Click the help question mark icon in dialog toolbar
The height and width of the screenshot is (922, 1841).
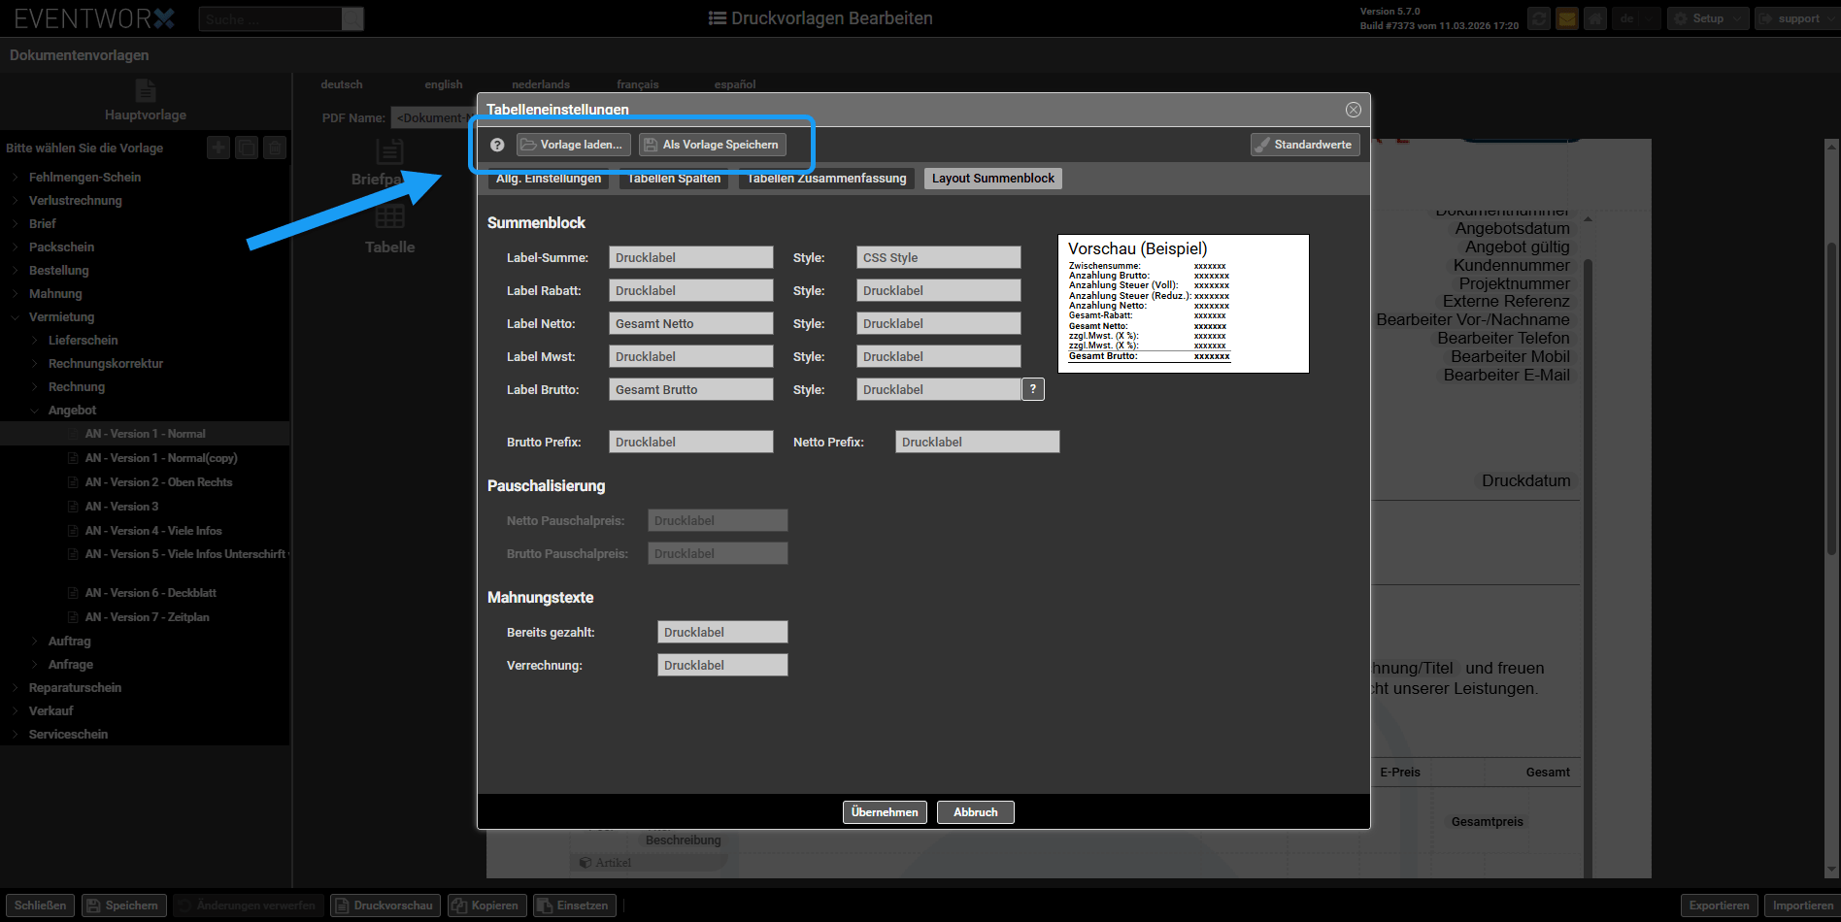[x=497, y=145]
